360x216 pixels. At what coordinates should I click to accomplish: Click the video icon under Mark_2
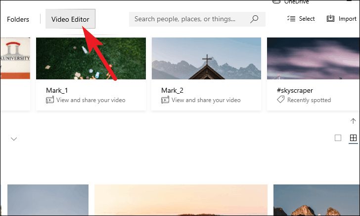[x=165, y=100]
